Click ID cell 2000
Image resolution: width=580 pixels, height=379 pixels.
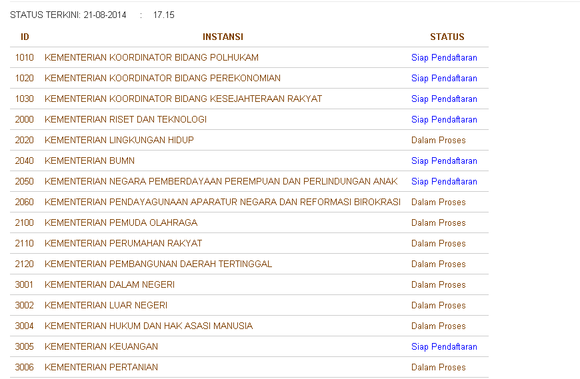pos(25,120)
